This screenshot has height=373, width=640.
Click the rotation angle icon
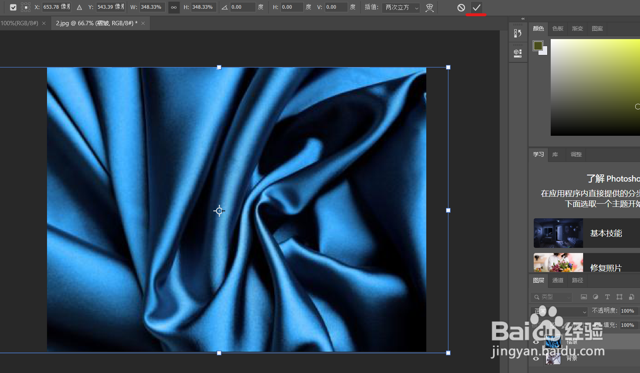[x=224, y=7]
